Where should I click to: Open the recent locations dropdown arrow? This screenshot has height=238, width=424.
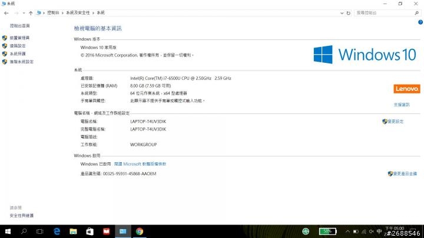(24, 13)
